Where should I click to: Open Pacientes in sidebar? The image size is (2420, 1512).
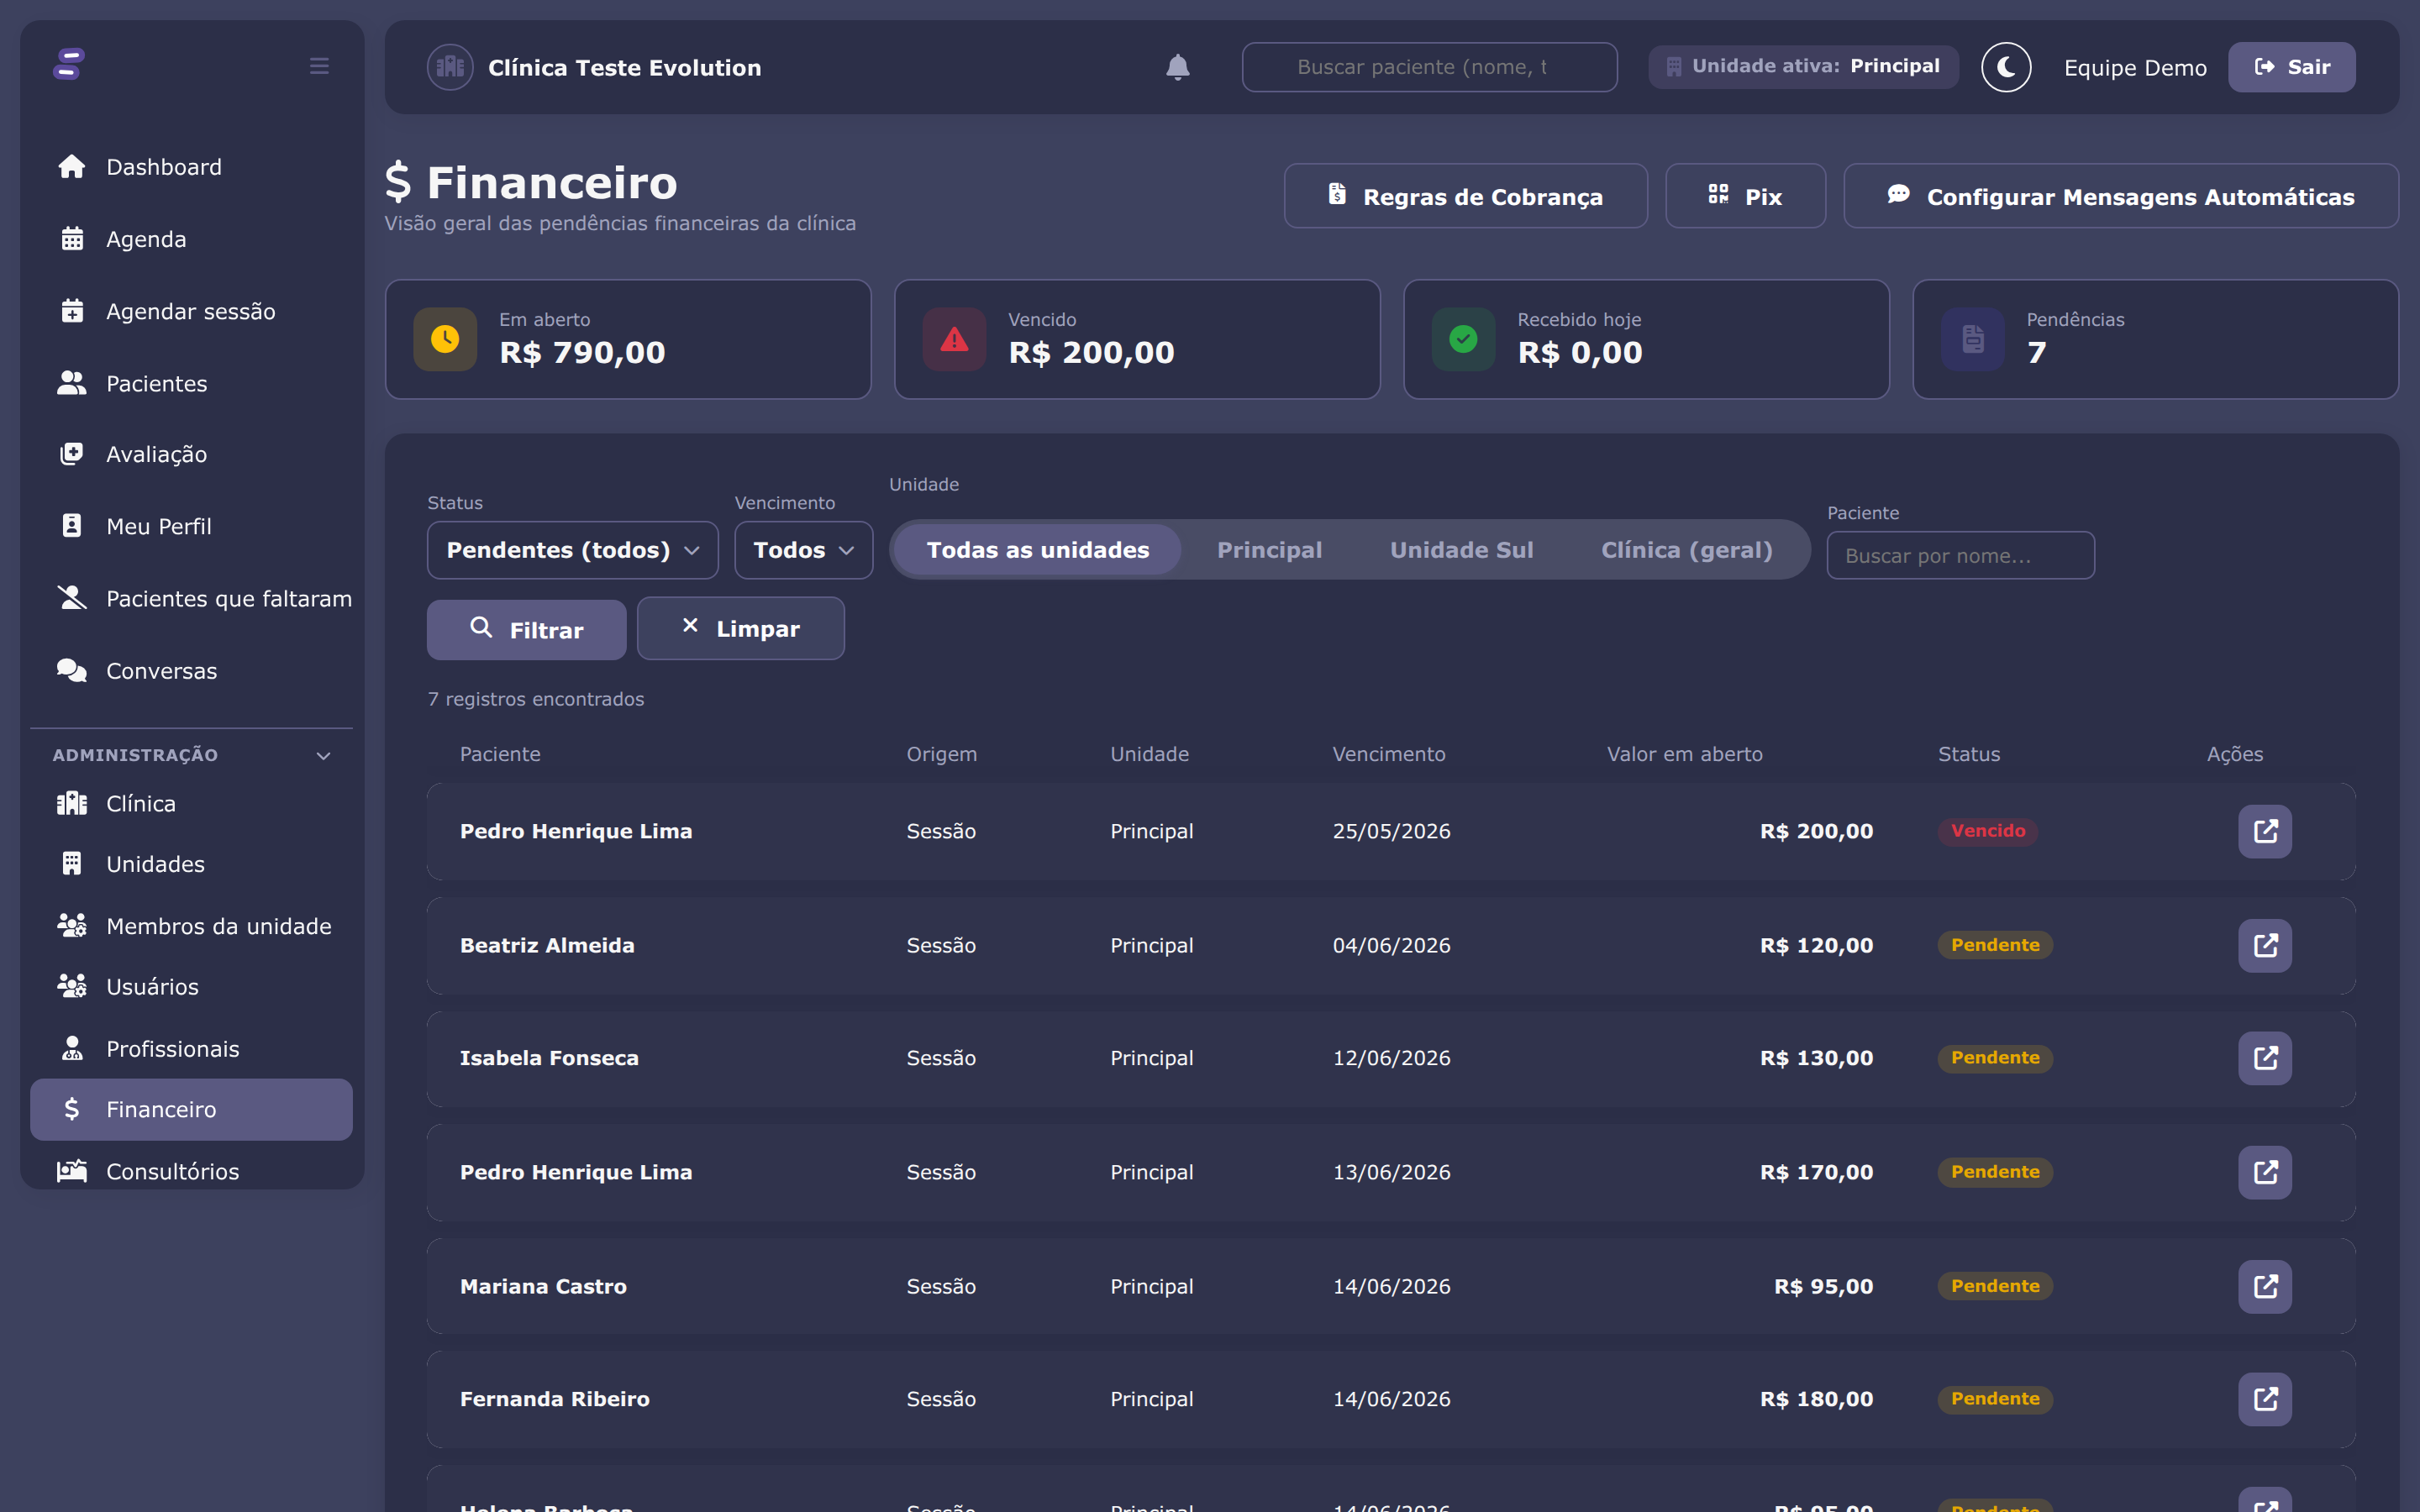191,383
